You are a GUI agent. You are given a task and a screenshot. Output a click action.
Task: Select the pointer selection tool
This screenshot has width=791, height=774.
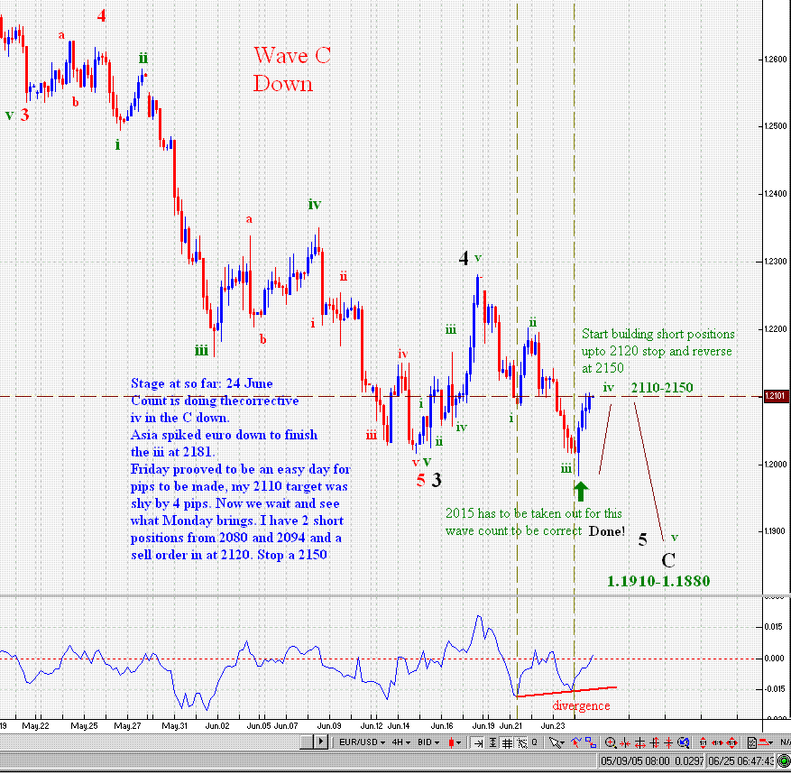pyautogui.click(x=553, y=743)
